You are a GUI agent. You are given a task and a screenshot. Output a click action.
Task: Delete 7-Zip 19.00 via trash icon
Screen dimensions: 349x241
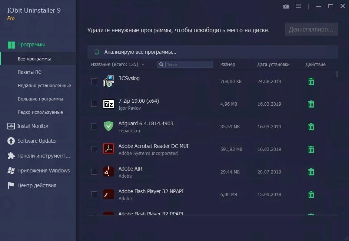coord(311,104)
